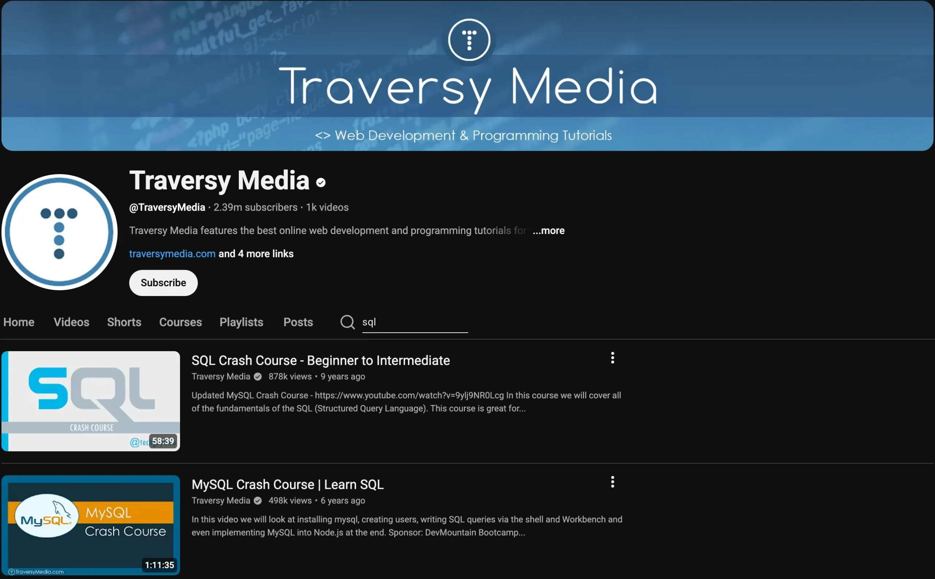
Task: Open the SQL Crash Course video title
Action: [320, 360]
